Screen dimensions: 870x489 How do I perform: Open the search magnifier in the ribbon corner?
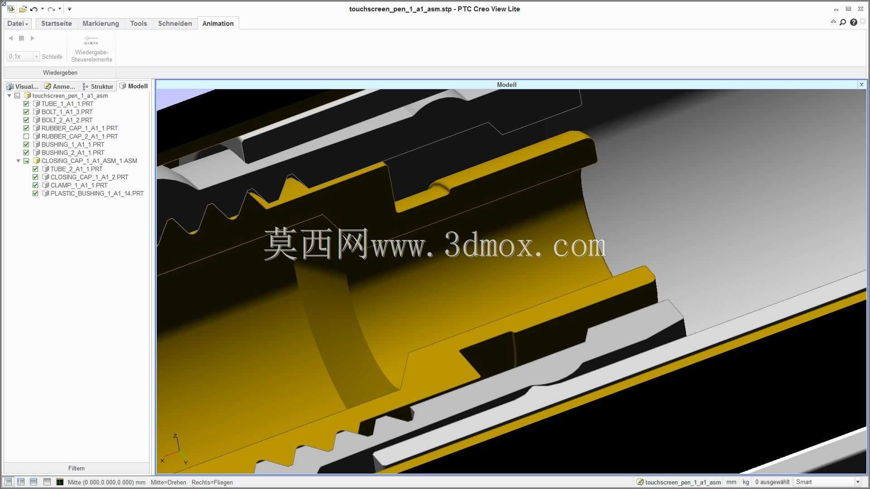[x=843, y=22]
